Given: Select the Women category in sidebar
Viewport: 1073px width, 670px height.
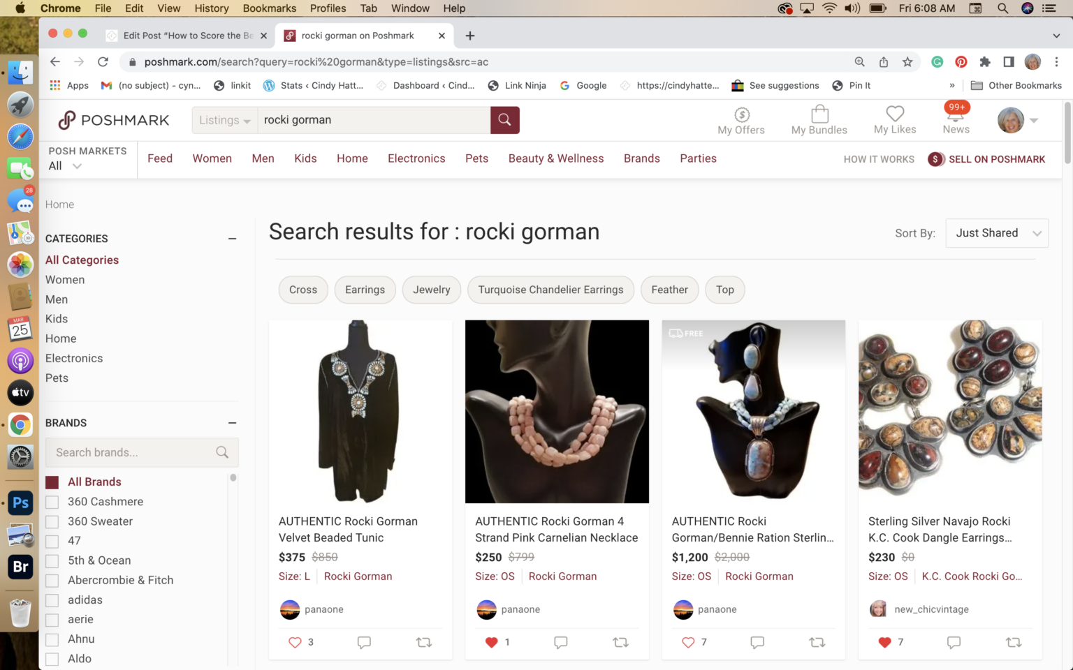Looking at the screenshot, I should 65,280.
